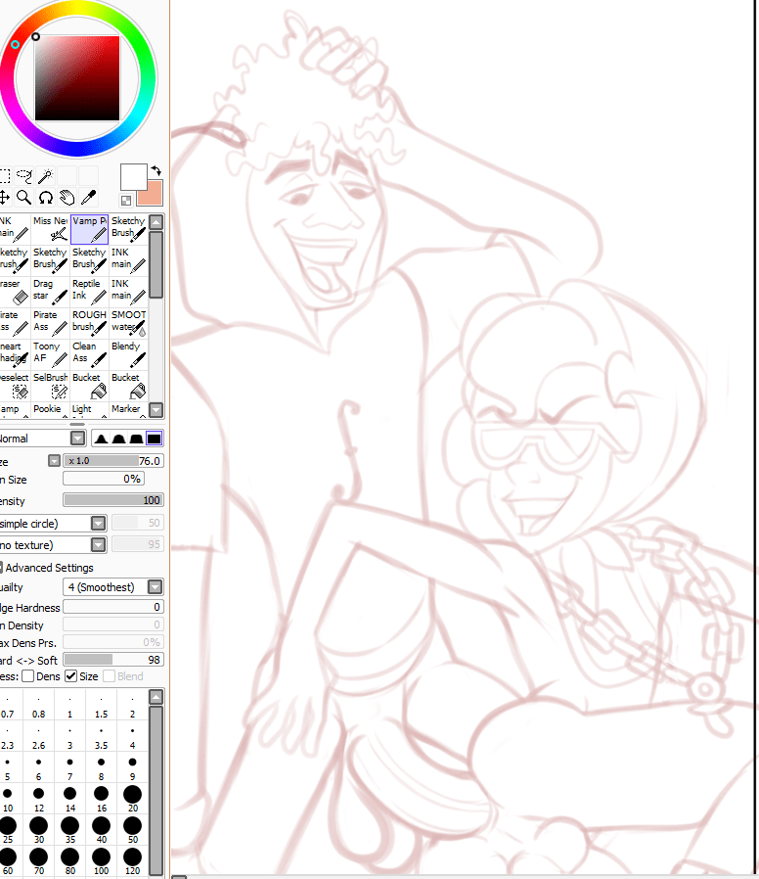The image size is (759, 879).
Task: Pick brush size preset 9
Action: click(133, 768)
